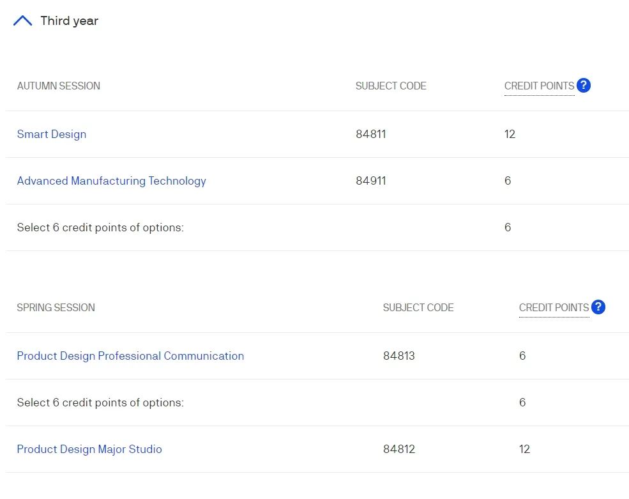Collapse the Third year section chevron
629x499 pixels.
pyautogui.click(x=22, y=20)
